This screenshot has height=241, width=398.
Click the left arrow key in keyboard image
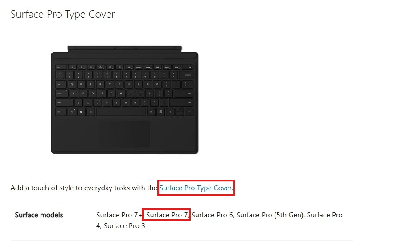[x=170, y=112]
